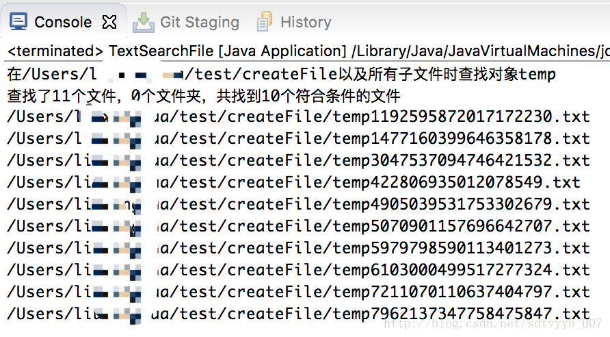Click the Git Staging tab icon

[143, 23]
